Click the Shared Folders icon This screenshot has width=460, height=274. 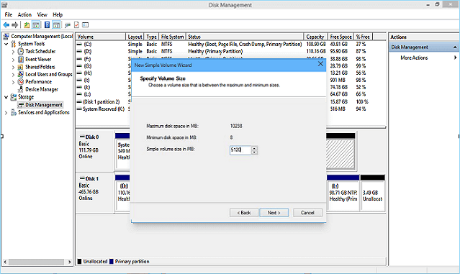click(21, 67)
